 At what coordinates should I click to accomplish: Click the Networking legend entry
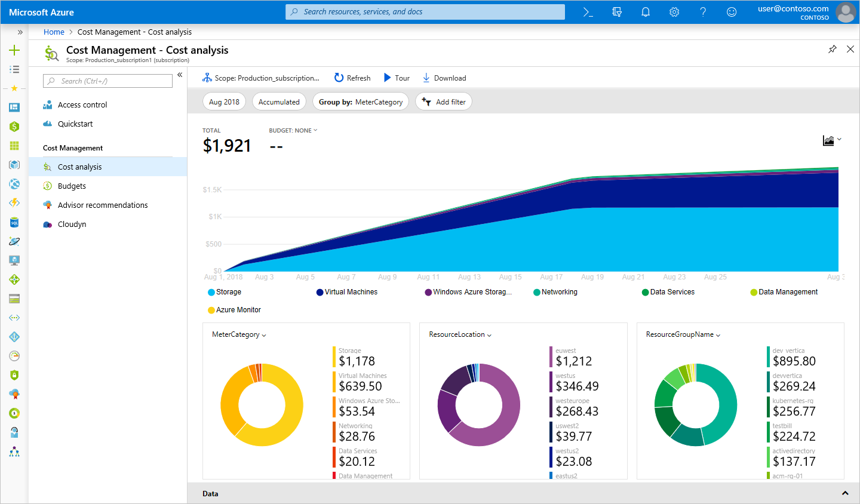coord(555,292)
